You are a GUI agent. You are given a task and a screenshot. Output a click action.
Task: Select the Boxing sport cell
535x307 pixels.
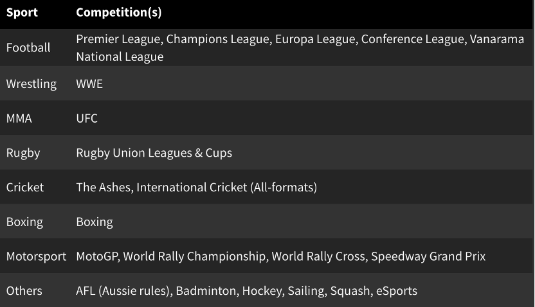[24, 222]
